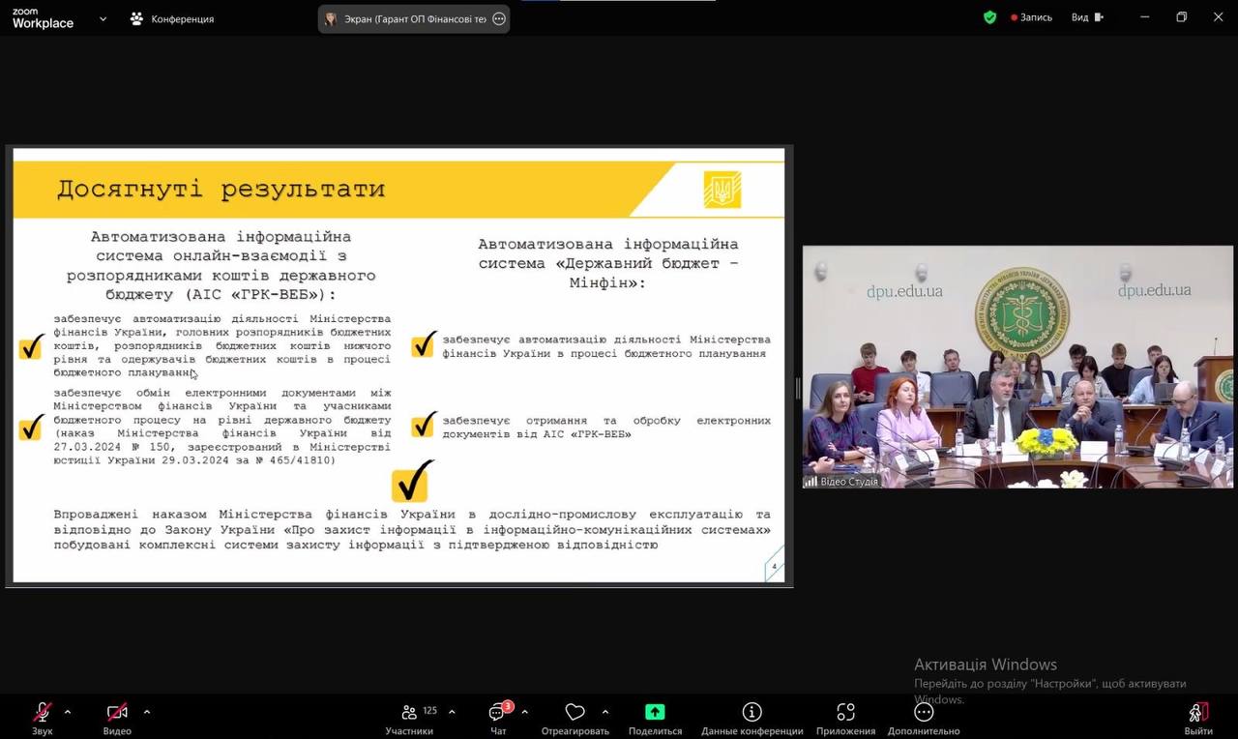1238x739 pixels.
Task: Click the green encryption shield icon
Action: click(989, 17)
